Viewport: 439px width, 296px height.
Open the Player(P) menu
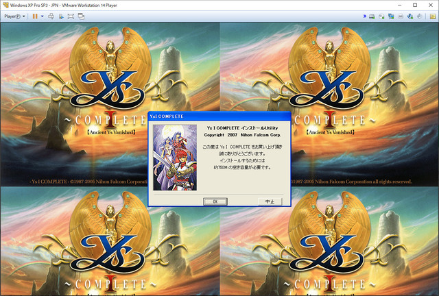[14, 16]
